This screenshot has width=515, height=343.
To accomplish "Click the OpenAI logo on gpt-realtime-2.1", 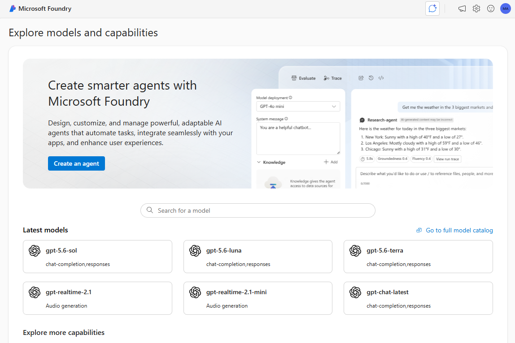I will click(35, 292).
